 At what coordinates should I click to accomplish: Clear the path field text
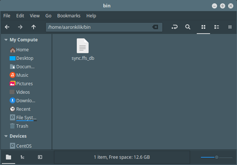155,27
